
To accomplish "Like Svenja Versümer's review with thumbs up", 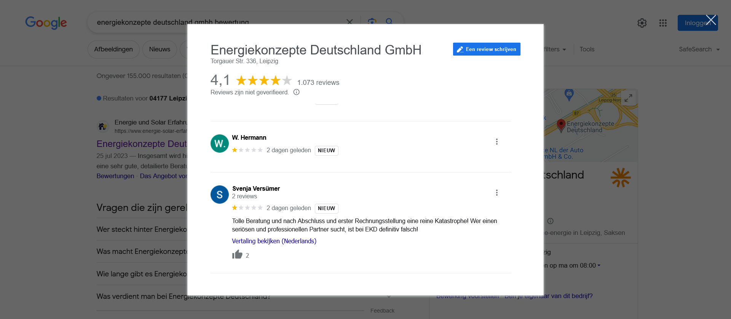I will pyautogui.click(x=237, y=255).
